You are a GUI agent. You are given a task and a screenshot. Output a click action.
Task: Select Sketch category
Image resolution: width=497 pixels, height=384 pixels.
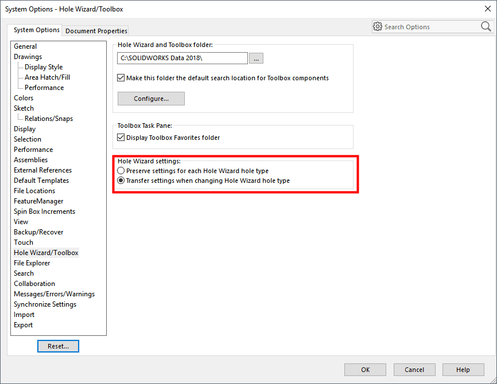click(x=24, y=108)
